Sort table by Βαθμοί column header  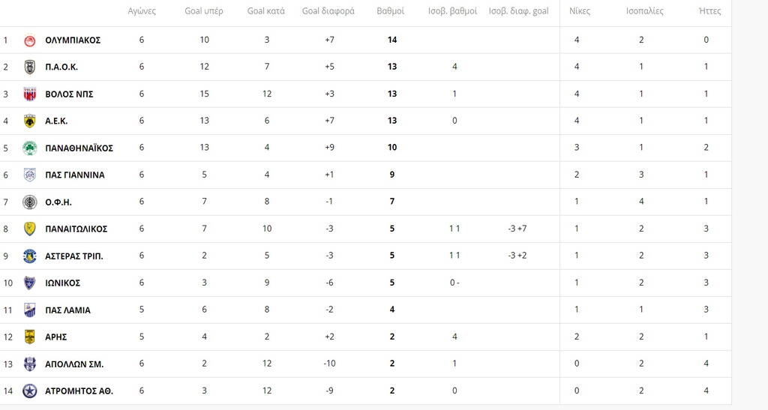point(391,12)
